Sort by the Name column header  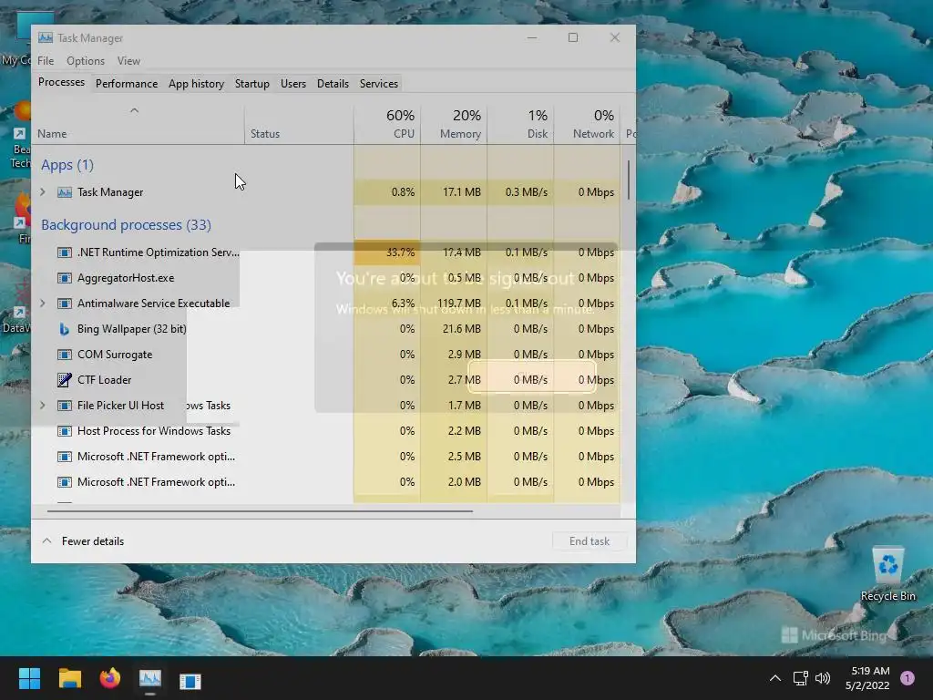[138, 124]
